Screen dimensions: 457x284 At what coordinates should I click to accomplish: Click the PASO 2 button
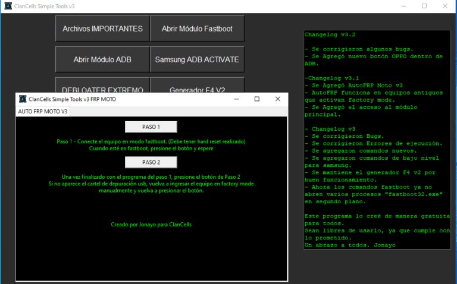tap(151, 162)
